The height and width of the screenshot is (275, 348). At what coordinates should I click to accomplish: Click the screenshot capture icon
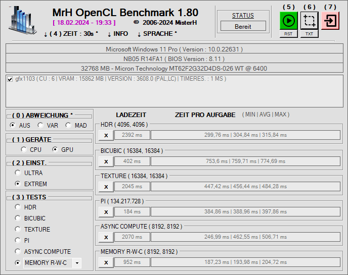click(310, 21)
